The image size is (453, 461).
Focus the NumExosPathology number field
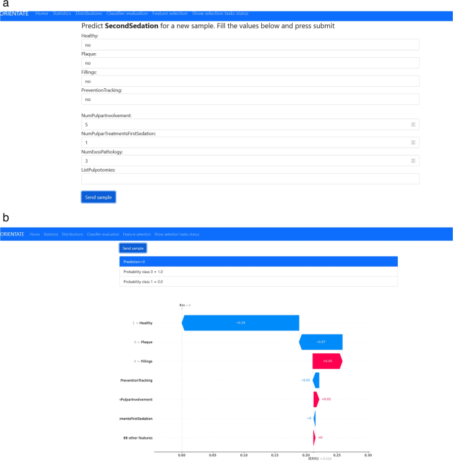point(250,161)
